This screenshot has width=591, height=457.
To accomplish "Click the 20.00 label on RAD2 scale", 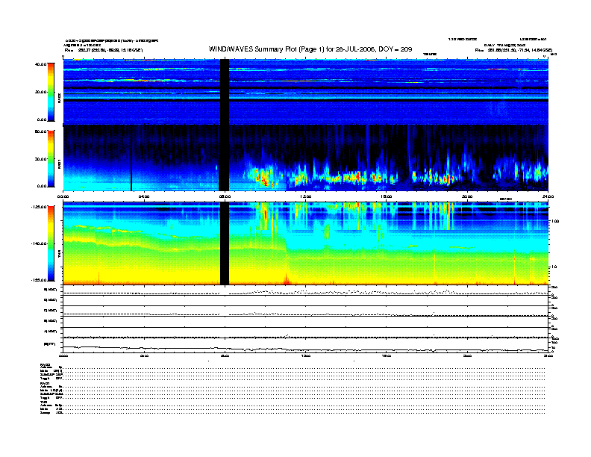I will pos(40,92).
